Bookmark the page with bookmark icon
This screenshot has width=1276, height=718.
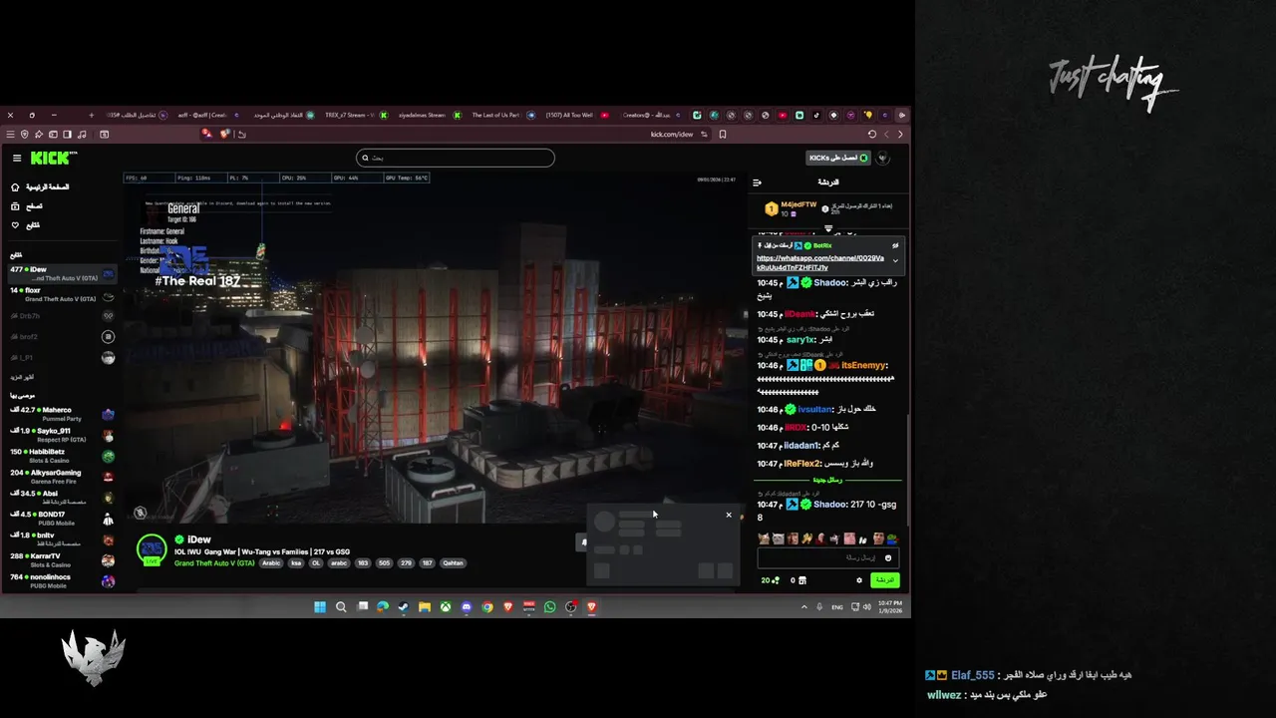(723, 135)
